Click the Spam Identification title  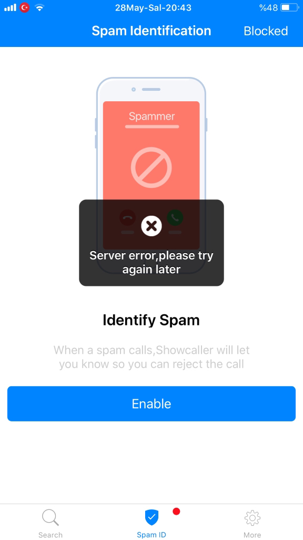pos(151,31)
